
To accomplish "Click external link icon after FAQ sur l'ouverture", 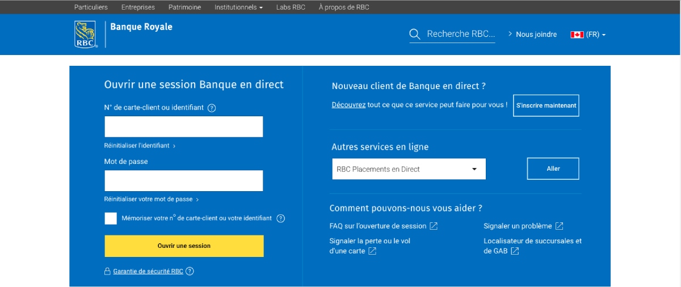I will click(434, 226).
